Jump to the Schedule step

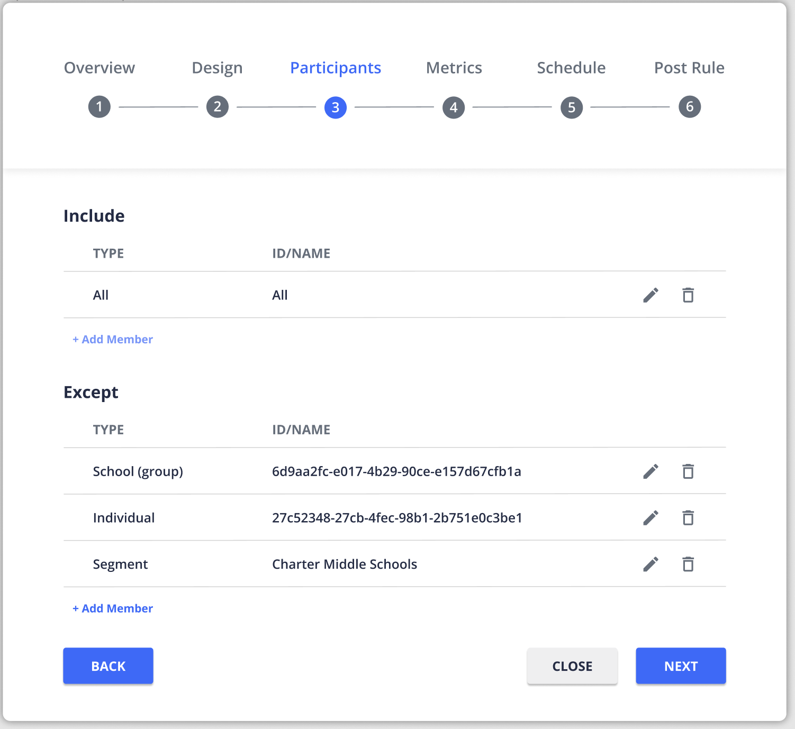click(x=571, y=68)
